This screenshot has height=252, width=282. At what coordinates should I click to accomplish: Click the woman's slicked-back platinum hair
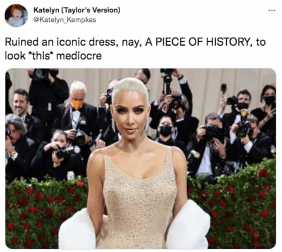pos(130,88)
